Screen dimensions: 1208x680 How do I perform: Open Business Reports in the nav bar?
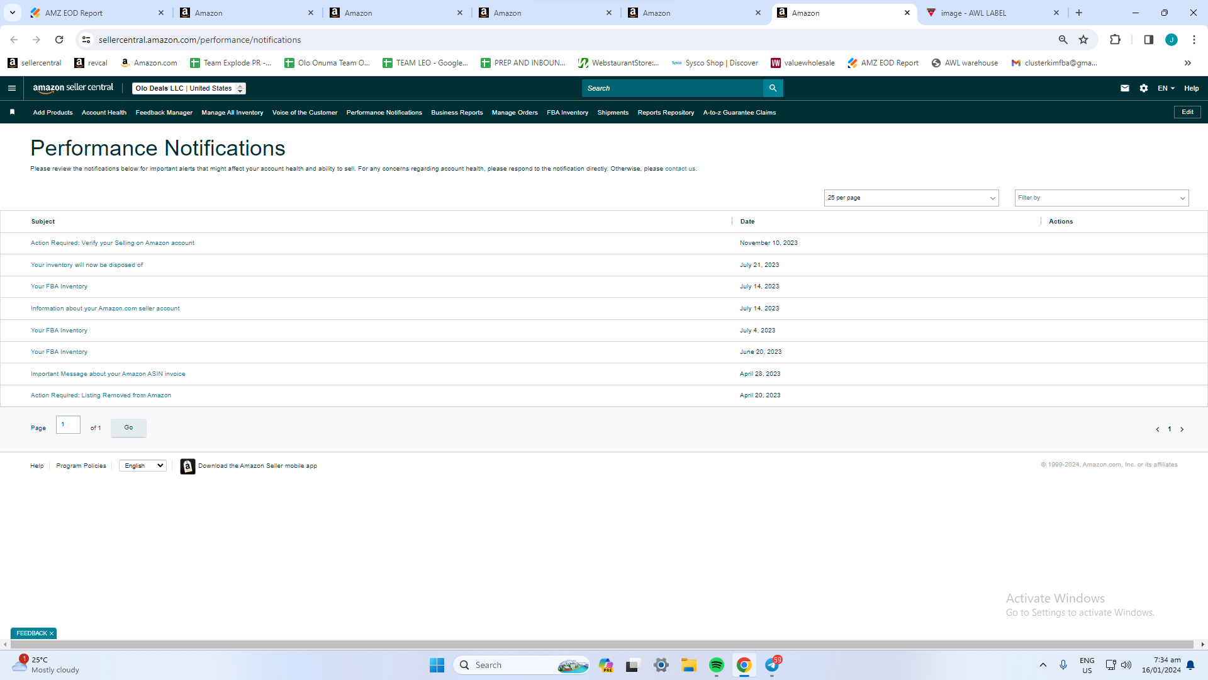tap(457, 113)
